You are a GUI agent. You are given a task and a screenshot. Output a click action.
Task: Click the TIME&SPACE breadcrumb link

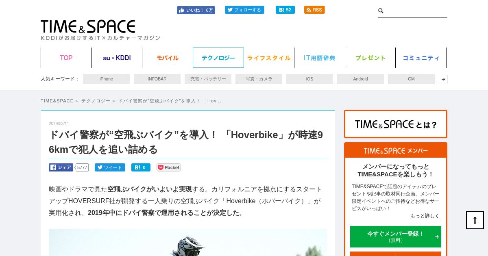(x=57, y=101)
